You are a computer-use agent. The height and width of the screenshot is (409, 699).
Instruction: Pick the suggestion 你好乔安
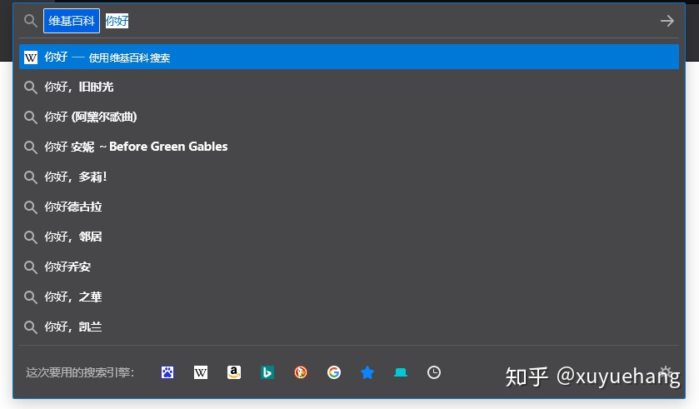pyautogui.click(x=349, y=267)
